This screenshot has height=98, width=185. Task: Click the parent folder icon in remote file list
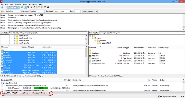[90, 51]
